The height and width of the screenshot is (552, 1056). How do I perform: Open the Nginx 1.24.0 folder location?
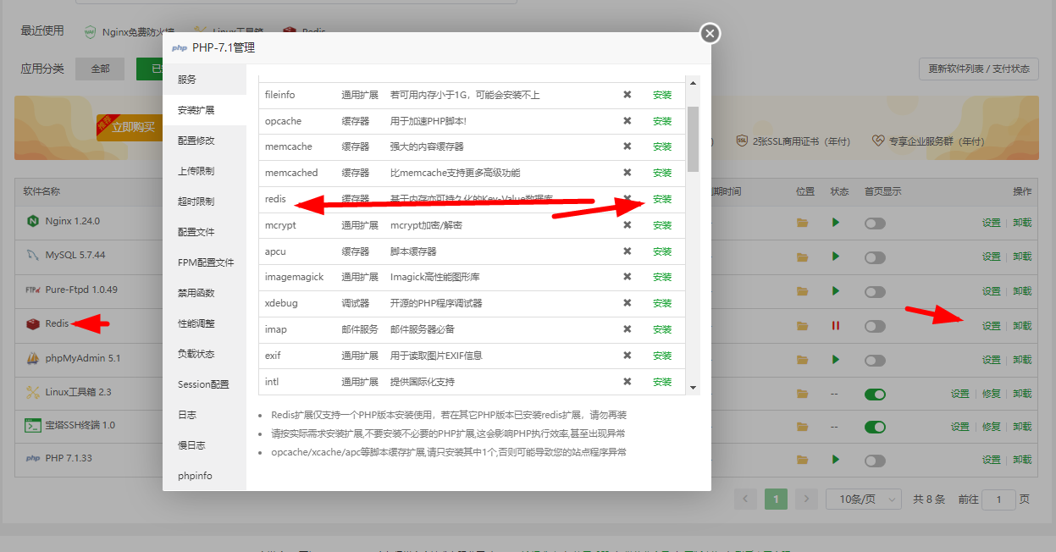(802, 223)
